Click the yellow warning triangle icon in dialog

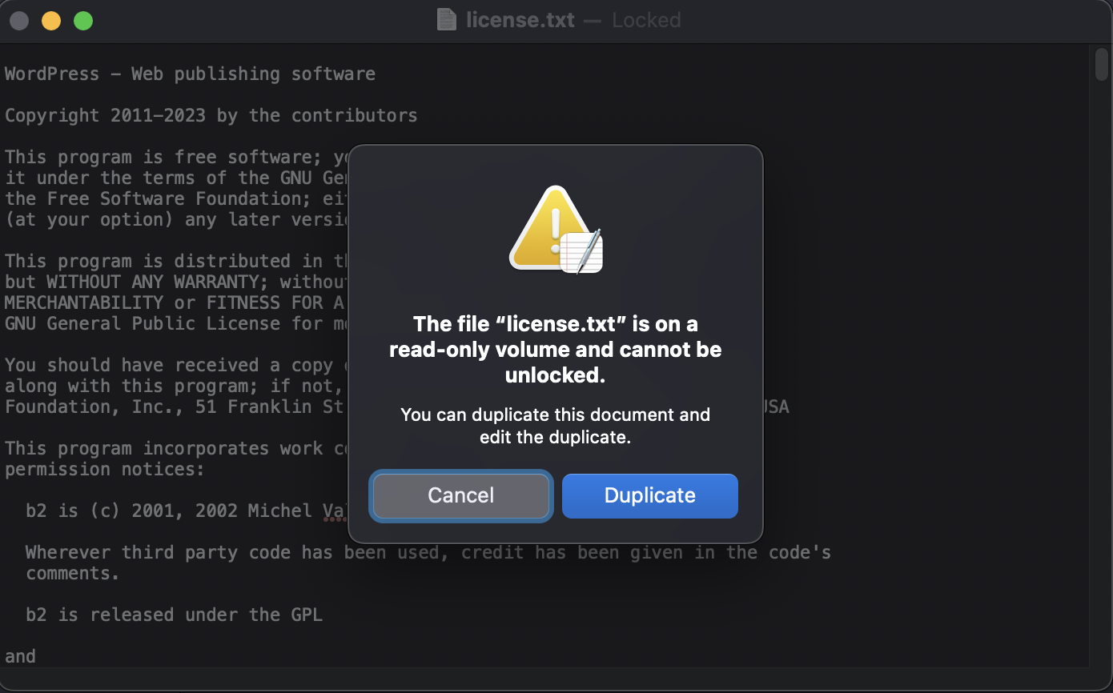pos(555,230)
